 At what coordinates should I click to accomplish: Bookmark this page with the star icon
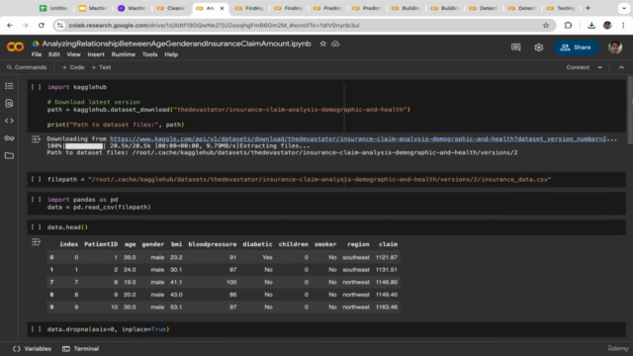pos(546,25)
